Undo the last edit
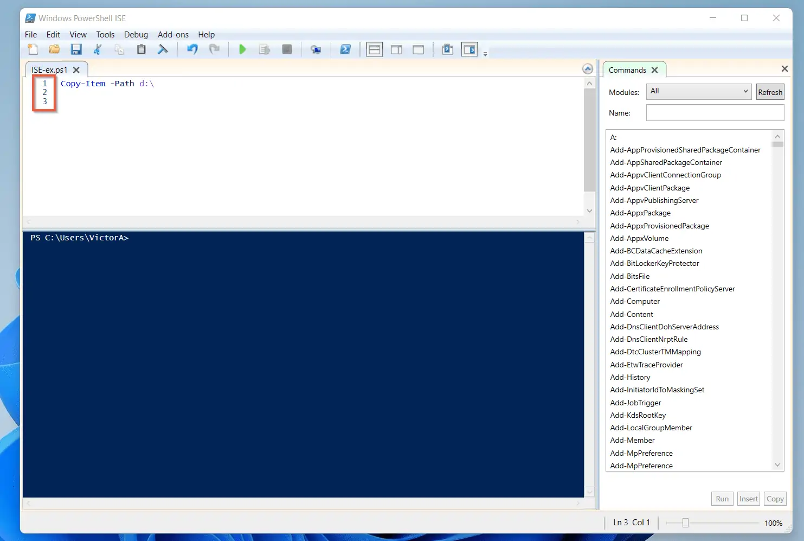Screen dimensions: 804x541 coord(192,49)
